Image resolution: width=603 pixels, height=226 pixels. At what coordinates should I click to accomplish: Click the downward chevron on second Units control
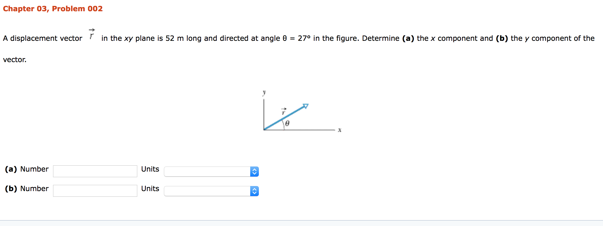254,193
